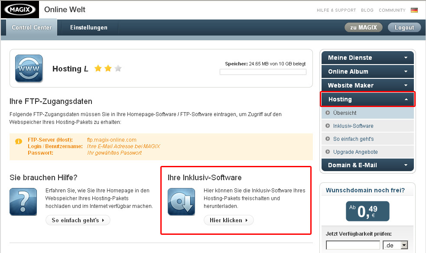Open the Blog link
426x253 pixels.
click(367, 10)
